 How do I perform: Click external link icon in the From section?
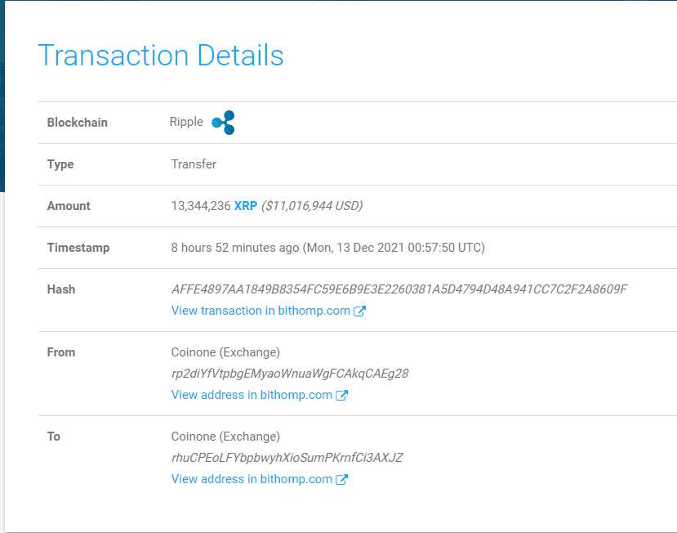341,395
